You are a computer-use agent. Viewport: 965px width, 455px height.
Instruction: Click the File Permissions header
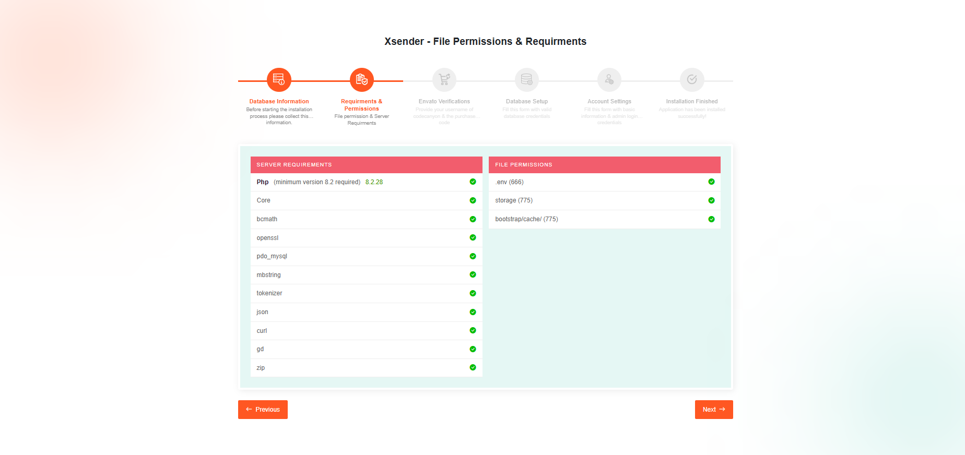(523, 165)
